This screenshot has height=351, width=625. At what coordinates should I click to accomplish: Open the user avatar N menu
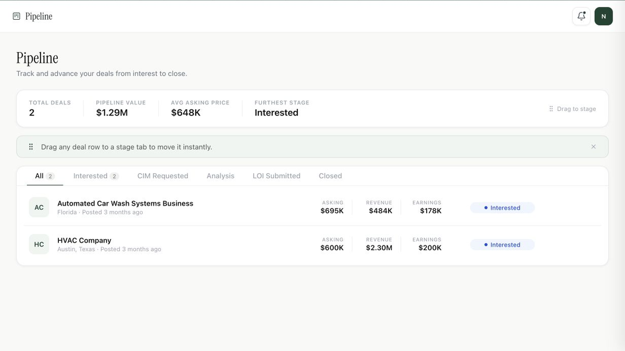click(x=604, y=16)
